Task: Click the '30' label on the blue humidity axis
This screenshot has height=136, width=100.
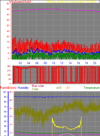Action: [5, 126]
